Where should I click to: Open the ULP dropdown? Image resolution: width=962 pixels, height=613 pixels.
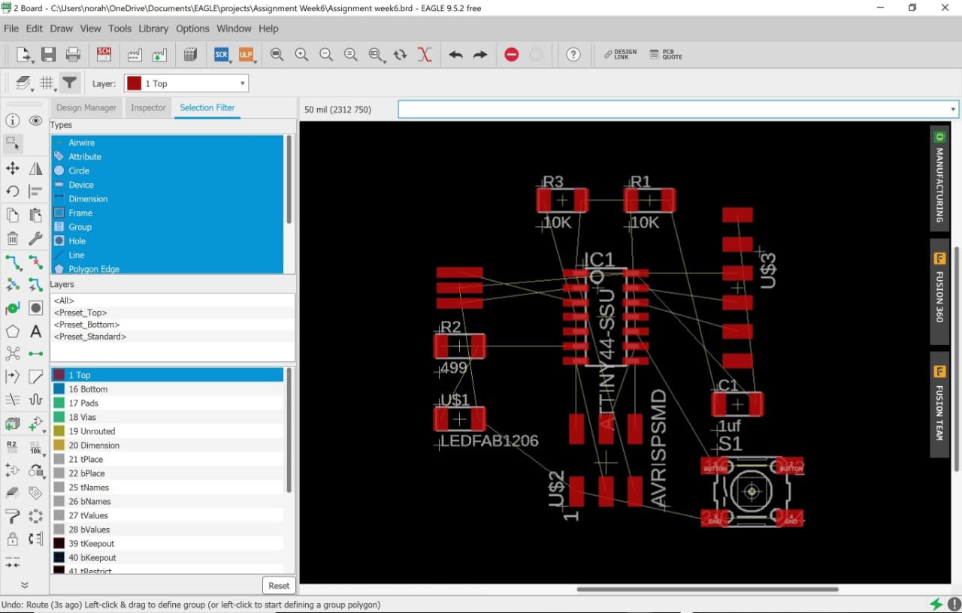247,55
